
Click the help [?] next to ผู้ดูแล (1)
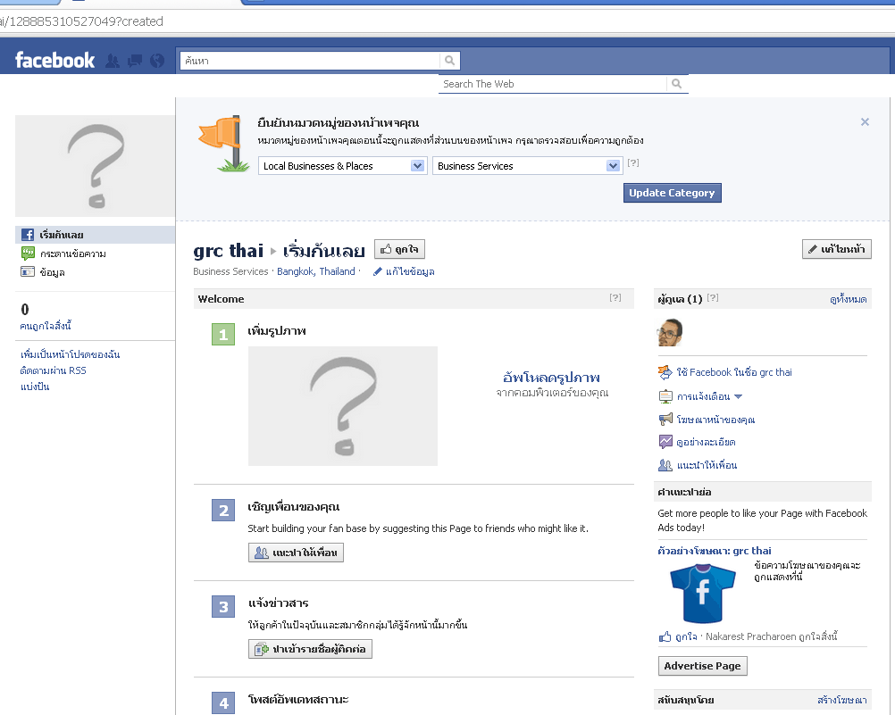click(x=713, y=297)
